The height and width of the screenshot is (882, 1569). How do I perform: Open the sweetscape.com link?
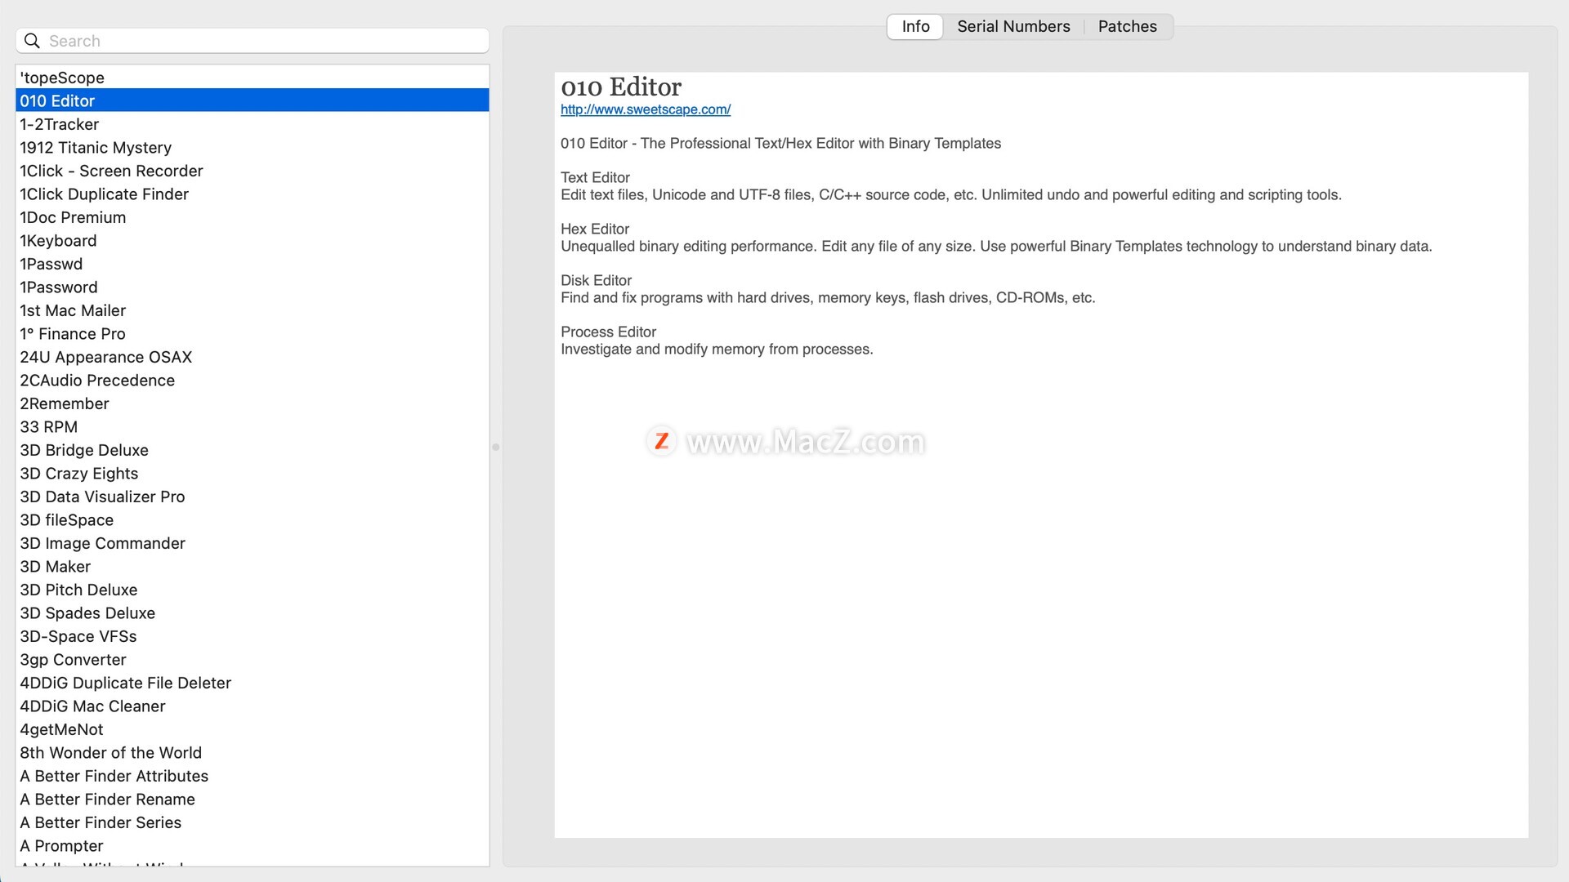pos(646,109)
